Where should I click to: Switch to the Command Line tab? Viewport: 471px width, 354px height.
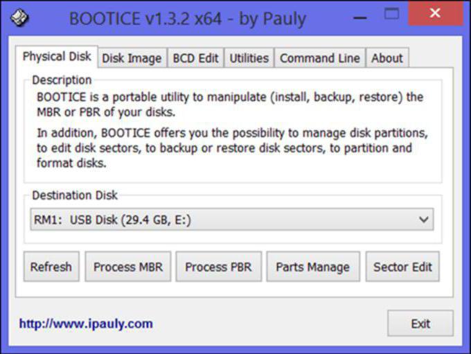coord(320,58)
